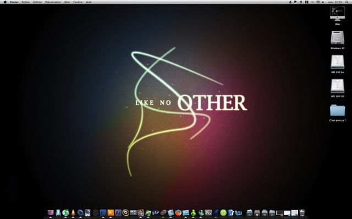This screenshot has height=219, width=352.
Task: Open the Fichier menu
Action: click(x=26, y=2)
